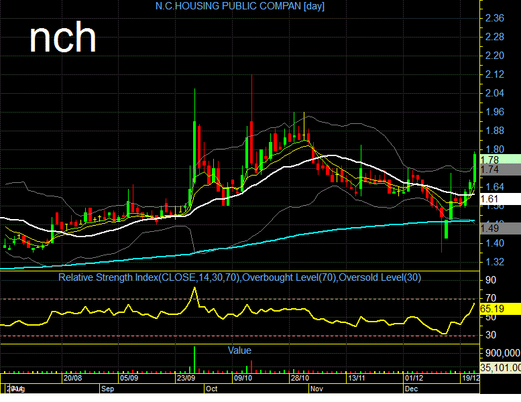Select the 01/12 date marker
521x402 pixels.
414,378
